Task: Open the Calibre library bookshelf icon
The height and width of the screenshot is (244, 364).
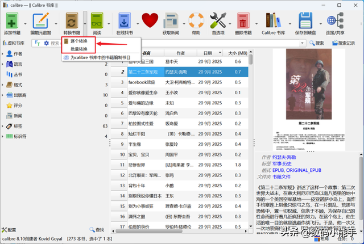Action: click(x=273, y=20)
